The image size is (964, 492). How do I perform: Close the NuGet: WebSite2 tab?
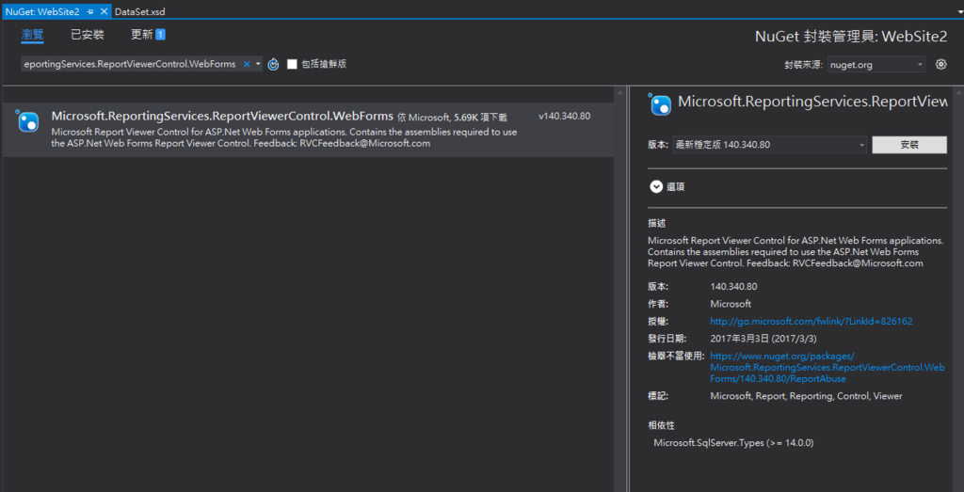point(104,11)
